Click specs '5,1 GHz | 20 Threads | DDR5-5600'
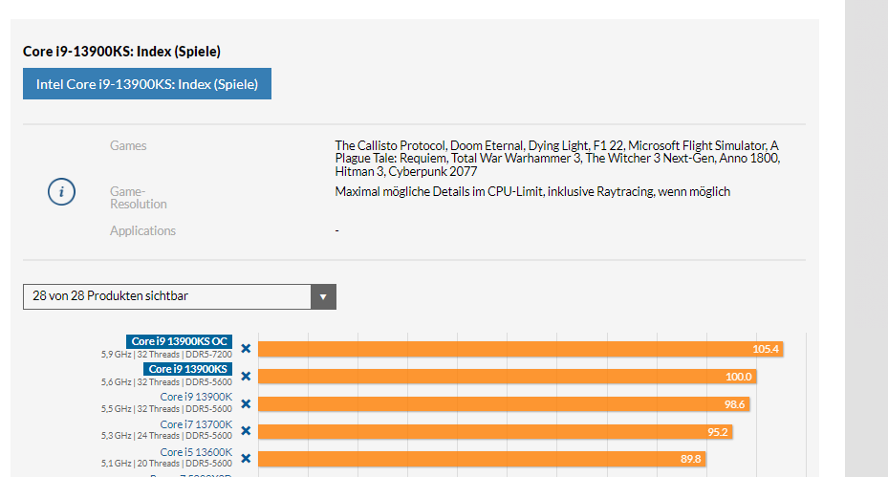 pyautogui.click(x=166, y=464)
